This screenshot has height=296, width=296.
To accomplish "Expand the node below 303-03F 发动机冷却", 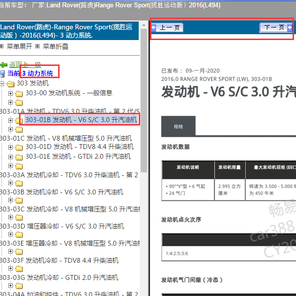I will tap(10, 268).
